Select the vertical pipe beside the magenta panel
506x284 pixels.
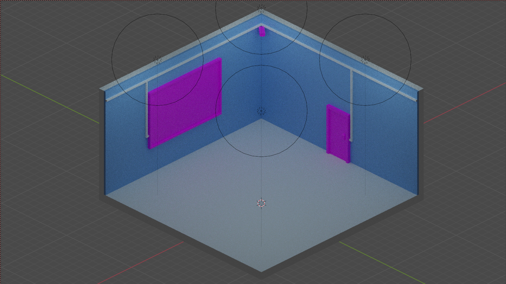147,110
